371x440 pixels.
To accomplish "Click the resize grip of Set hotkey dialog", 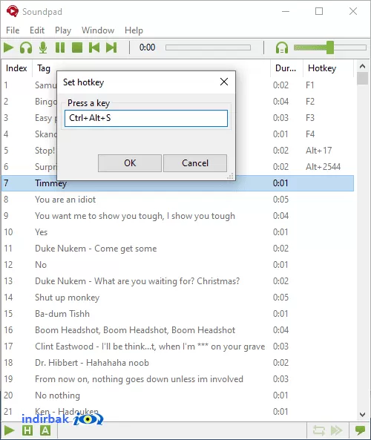I will [230, 177].
